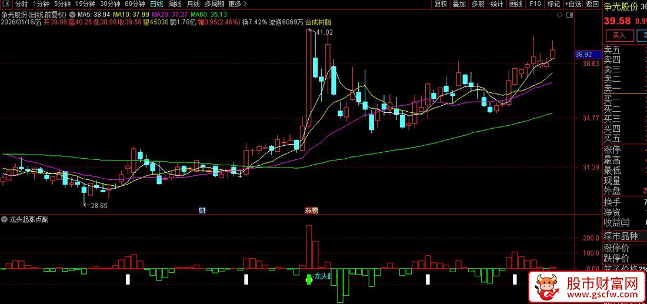Switch to 周线 weekly chart

[x=175, y=4]
